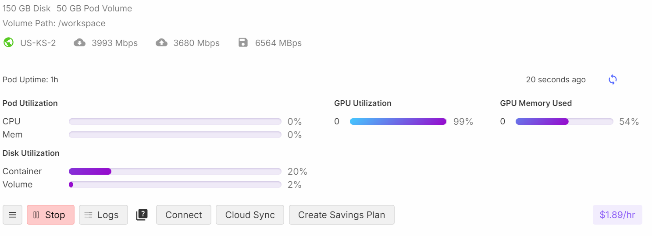
Task: Click the Volume disk usage bar
Action: pyautogui.click(x=175, y=184)
